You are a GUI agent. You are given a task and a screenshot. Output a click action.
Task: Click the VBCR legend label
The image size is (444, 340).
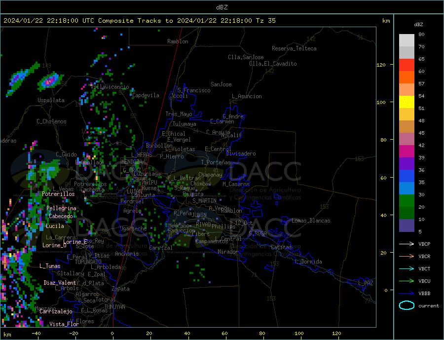tap(424, 257)
